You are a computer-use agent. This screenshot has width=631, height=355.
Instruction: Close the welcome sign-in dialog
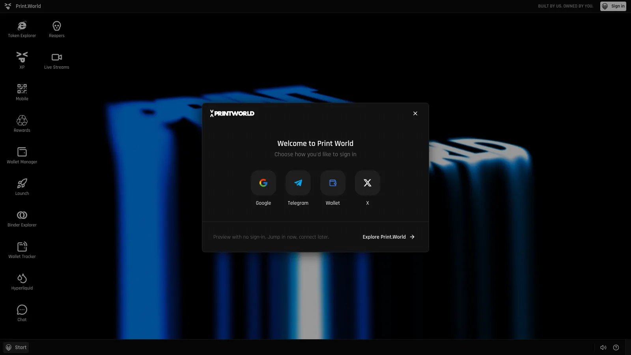pyautogui.click(x=415, y=114)
